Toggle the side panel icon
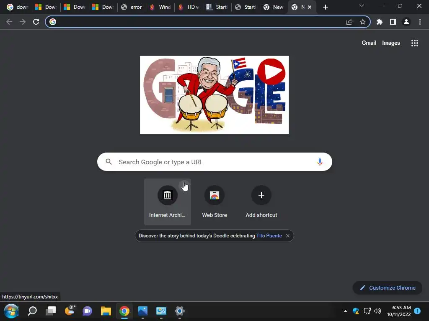 (393, 22)
